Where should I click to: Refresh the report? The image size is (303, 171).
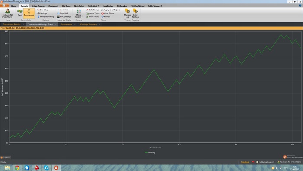tap(106, 16)
